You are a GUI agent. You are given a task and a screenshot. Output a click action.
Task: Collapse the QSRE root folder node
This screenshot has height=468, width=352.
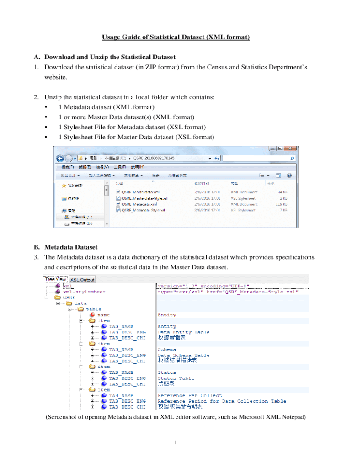point(47,298)
